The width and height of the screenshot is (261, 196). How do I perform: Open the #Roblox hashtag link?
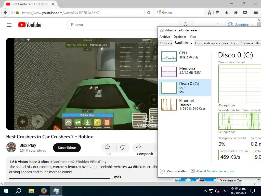point(82,162)
